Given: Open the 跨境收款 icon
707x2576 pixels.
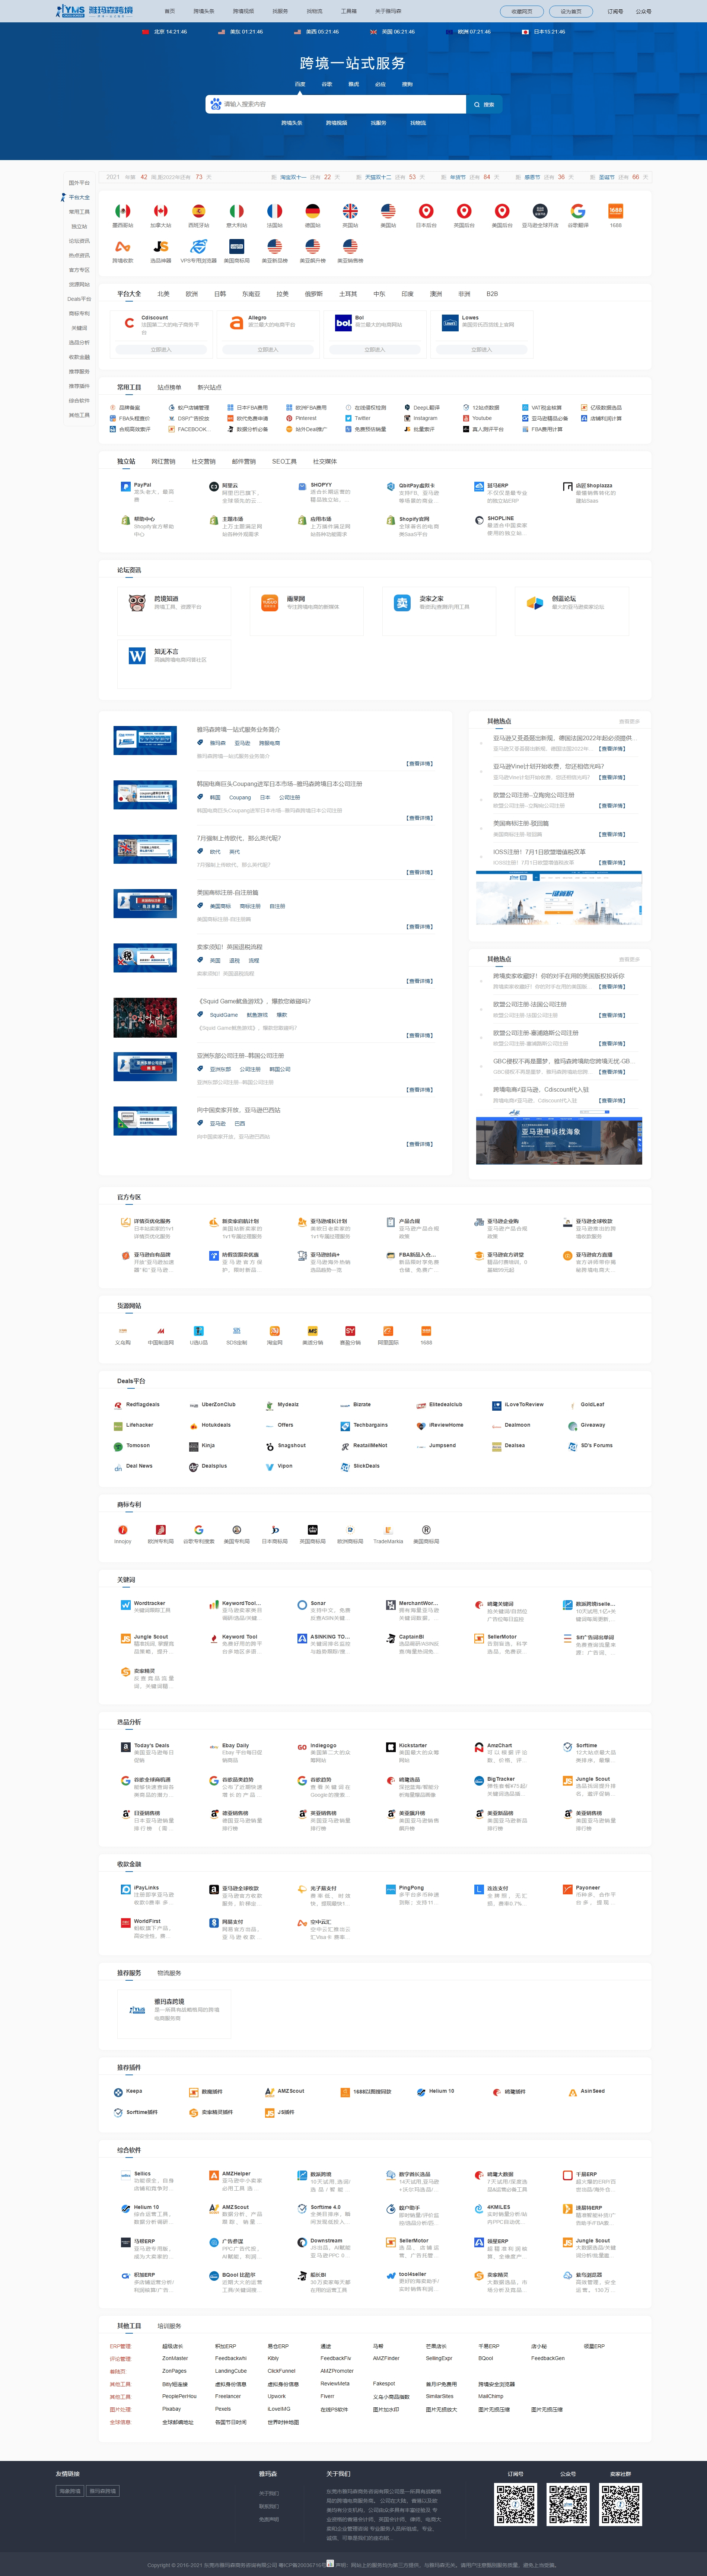Looking at the screenshot, I should [123, 246].
